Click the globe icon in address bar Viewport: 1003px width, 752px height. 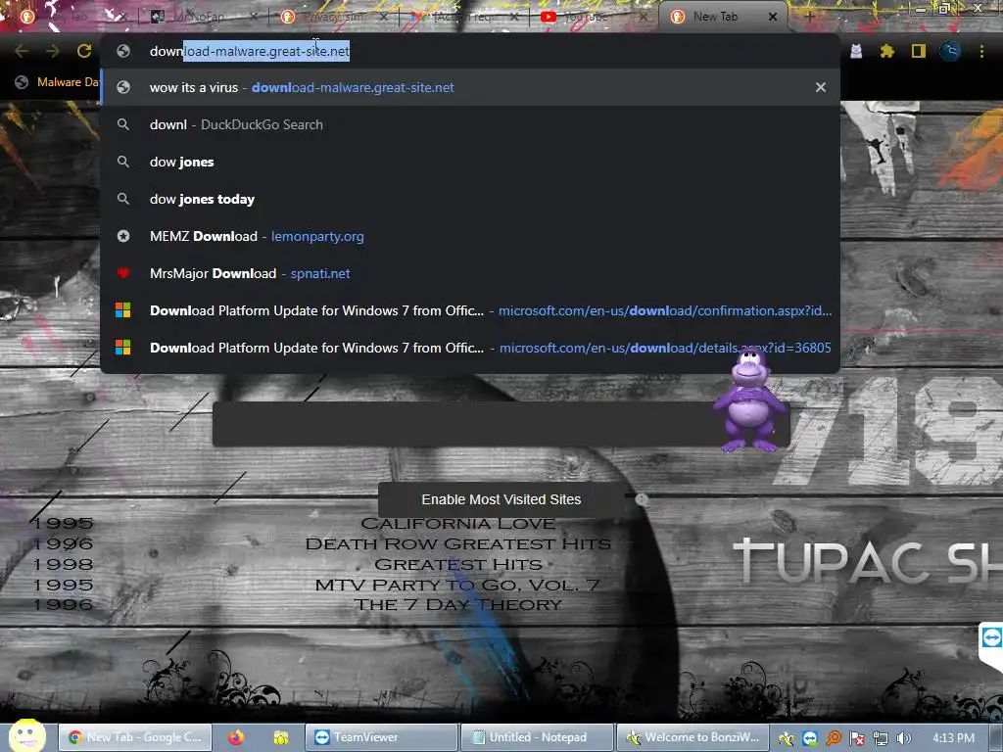[x=123, y=51]
